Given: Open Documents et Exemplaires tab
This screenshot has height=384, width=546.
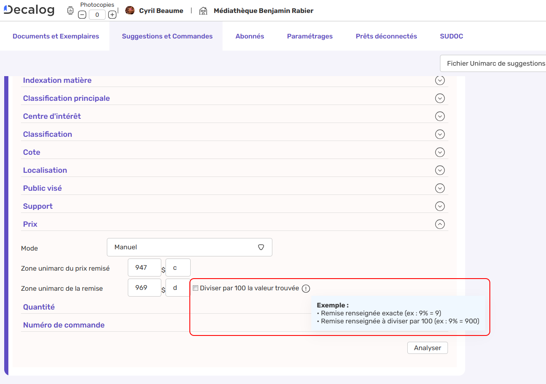Looking at the screenshot, I should [x=56, y=36].
